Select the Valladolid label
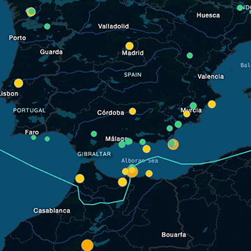Viewport: 251px width, 251px height. coord(113,26)
